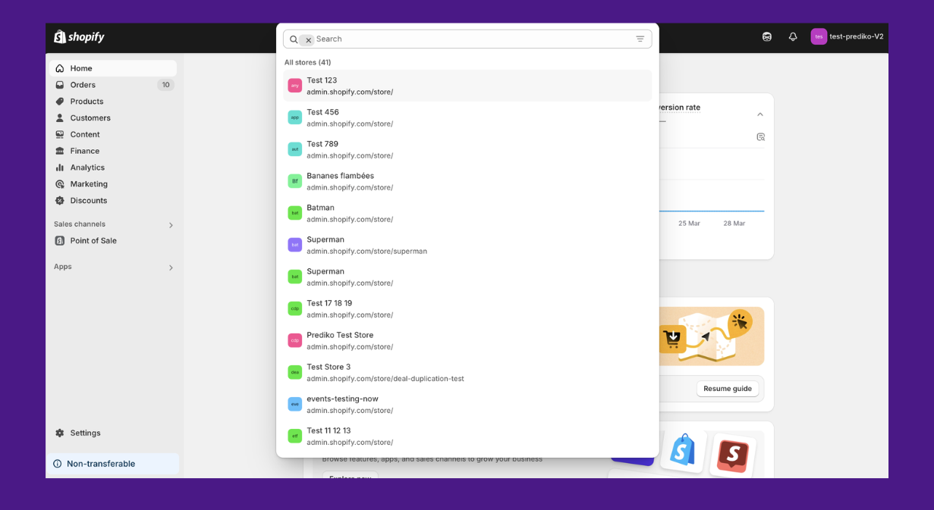934x510 pixels.
Task: Click the Prediko Test Store avatar
Action: pos(295,340)
